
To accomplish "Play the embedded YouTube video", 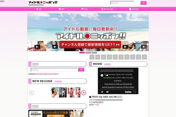I will 102,92.
